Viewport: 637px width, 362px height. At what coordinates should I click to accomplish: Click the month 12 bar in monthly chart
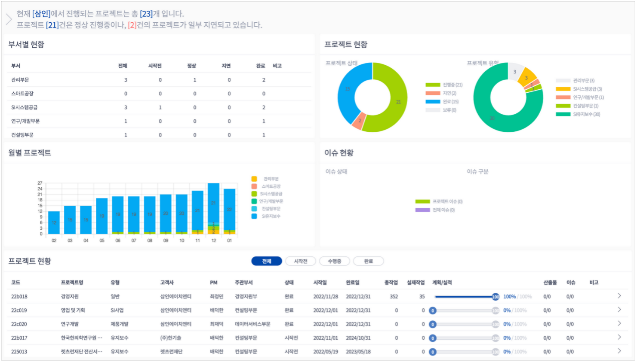[213, 206]
